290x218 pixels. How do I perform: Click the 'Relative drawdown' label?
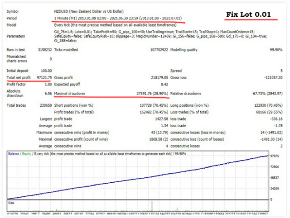[185, 94]
